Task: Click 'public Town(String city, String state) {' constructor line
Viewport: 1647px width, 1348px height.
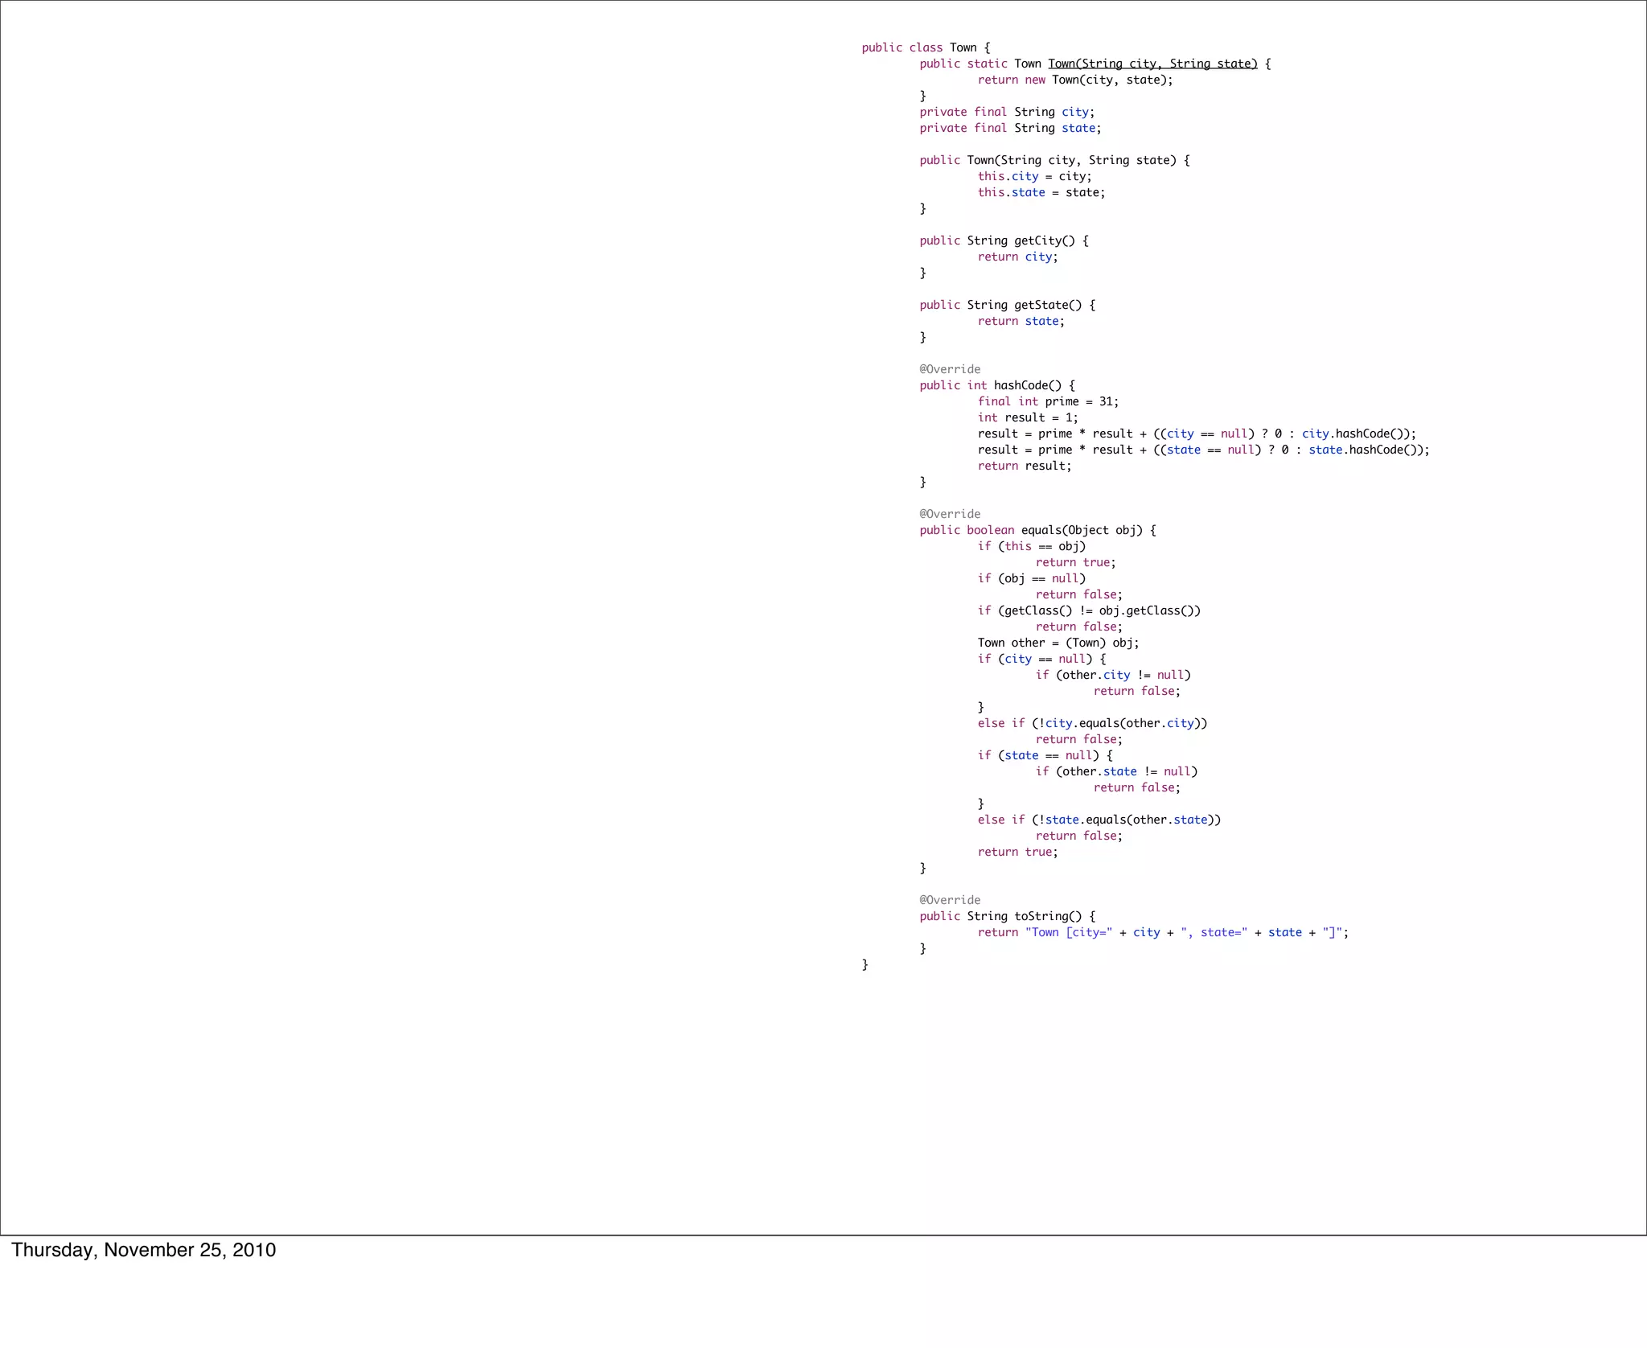Action: coord(1055,161)
